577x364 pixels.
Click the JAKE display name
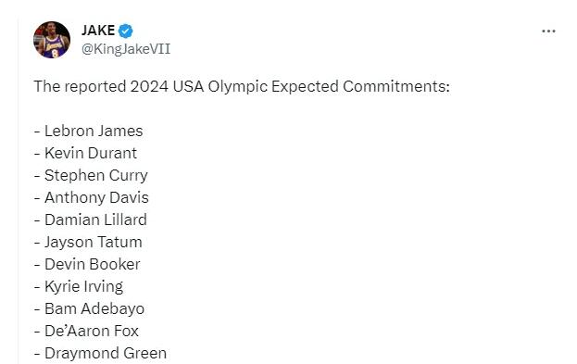click(98, 31)
